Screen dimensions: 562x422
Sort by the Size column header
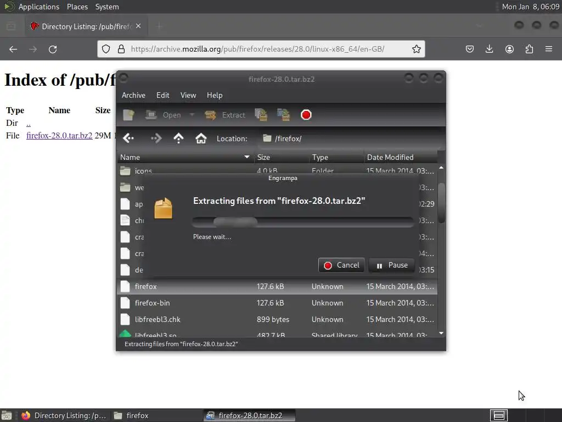pyautogui.click(x=282, y=157)
